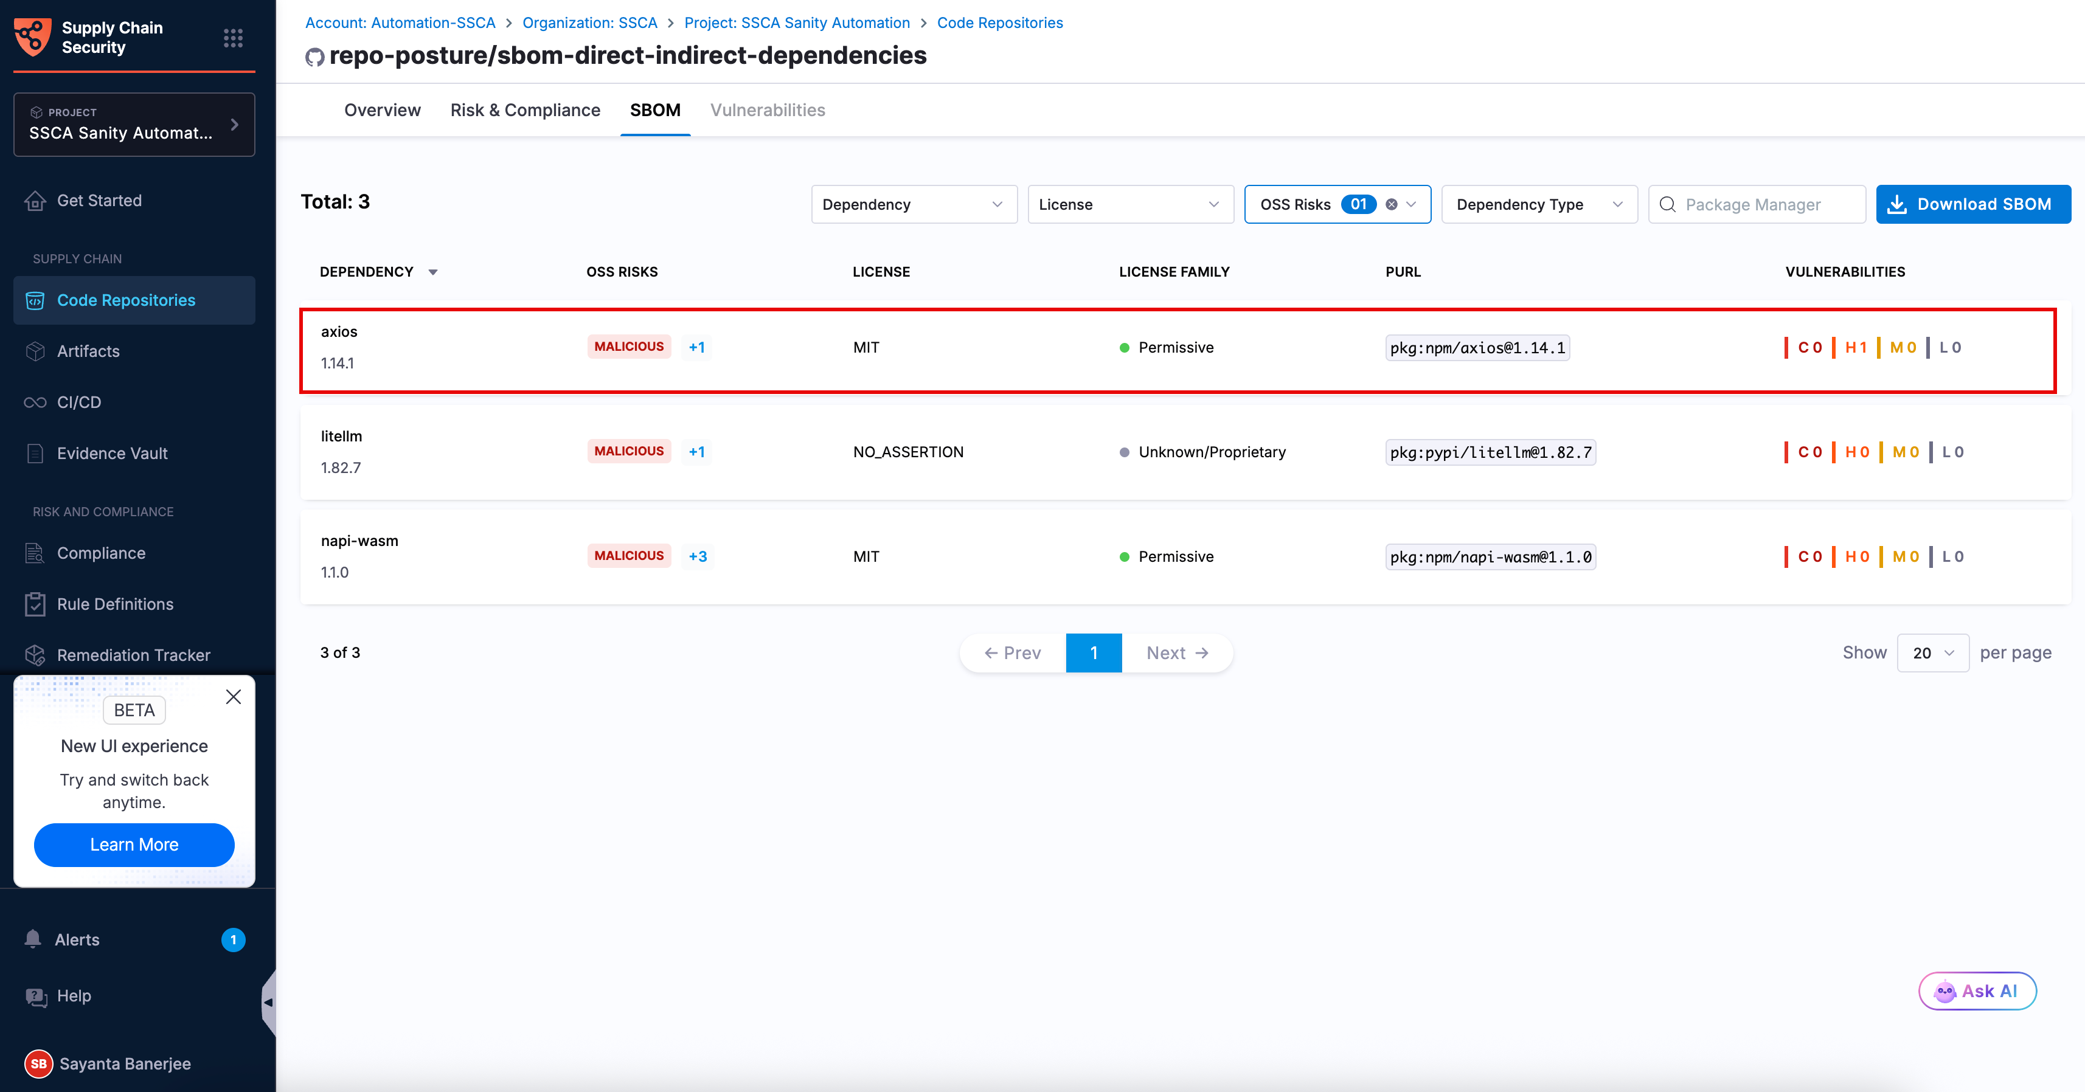This screenshot has height=1092, width=2085.
Task: Open the module switcher grid icon
Action: 233,38
